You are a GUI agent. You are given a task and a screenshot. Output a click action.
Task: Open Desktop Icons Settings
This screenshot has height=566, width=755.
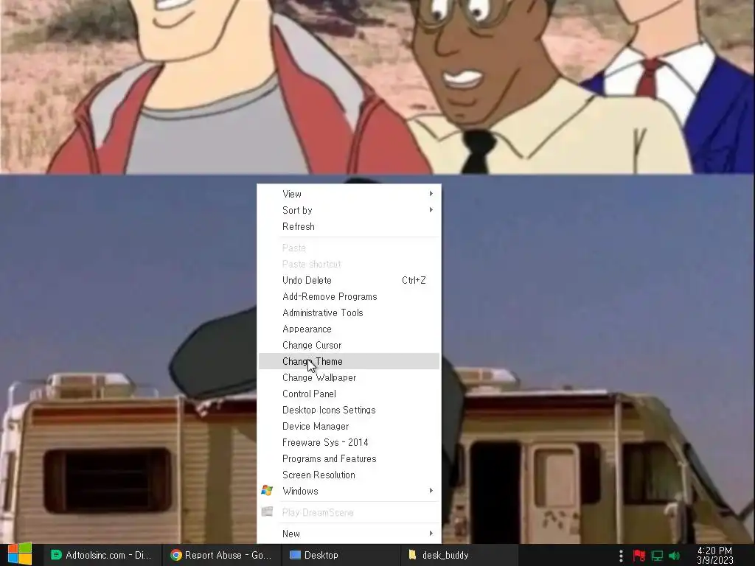tap(349, 410)
